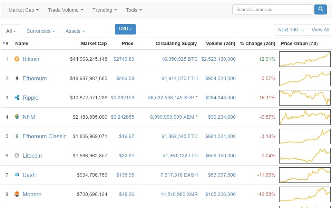The image size is (332, 208).
Task: Click the Litecoin logo icon
Action: click(x=17, y=156)
